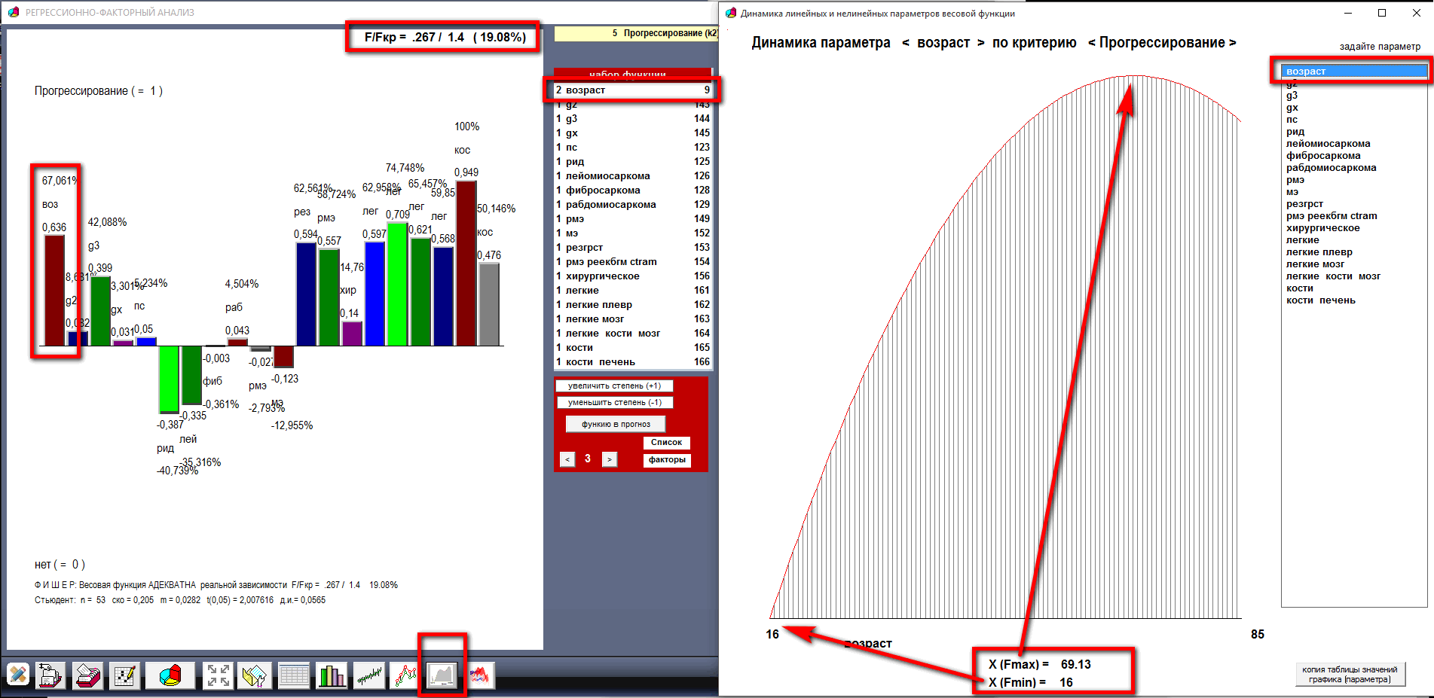
Task: Click the right arrow stepper button
Action: click(x=609, y=459)
